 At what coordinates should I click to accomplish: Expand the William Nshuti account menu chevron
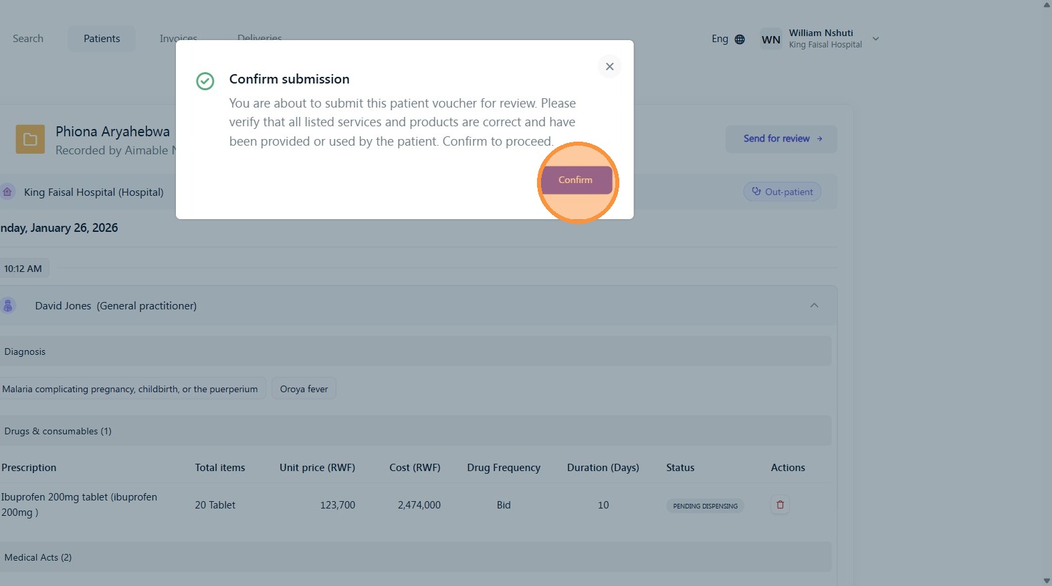pyautogui.click(x=875, y=39)
